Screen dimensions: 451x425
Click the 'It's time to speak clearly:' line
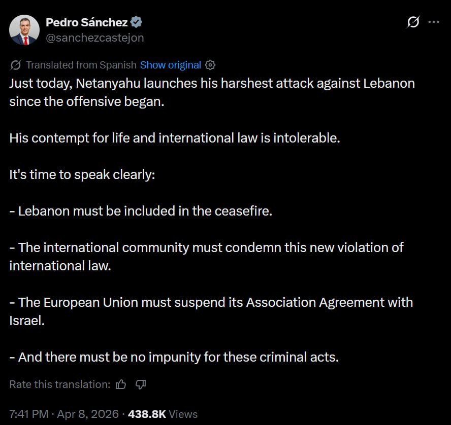[x=82, y=174]
